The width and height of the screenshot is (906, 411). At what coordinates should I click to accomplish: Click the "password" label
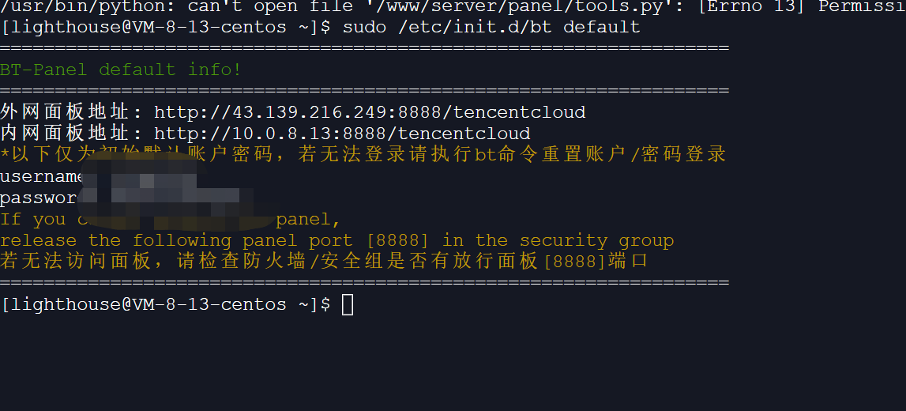tap(38, 198)
